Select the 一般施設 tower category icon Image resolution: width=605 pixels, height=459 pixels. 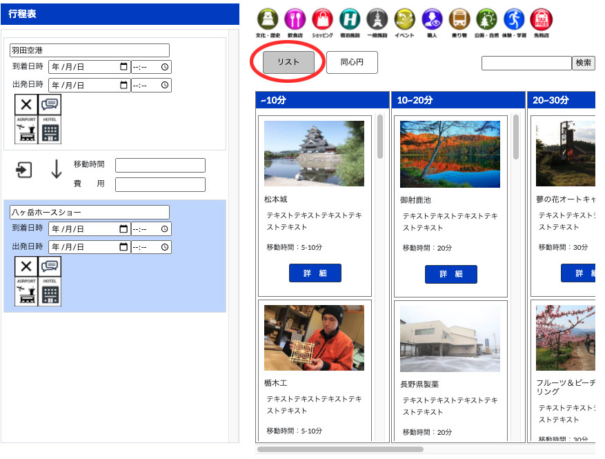(377, 19)
